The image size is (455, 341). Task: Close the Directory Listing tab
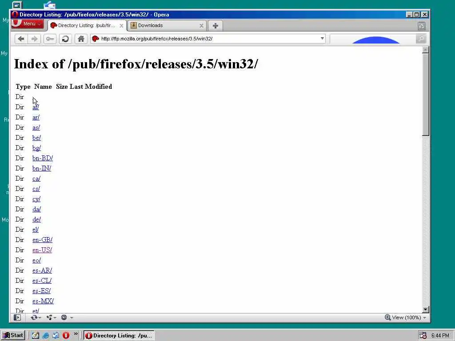pos(121,26)
